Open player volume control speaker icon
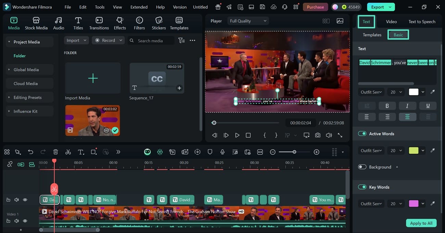445x233 pixels. 329,135
